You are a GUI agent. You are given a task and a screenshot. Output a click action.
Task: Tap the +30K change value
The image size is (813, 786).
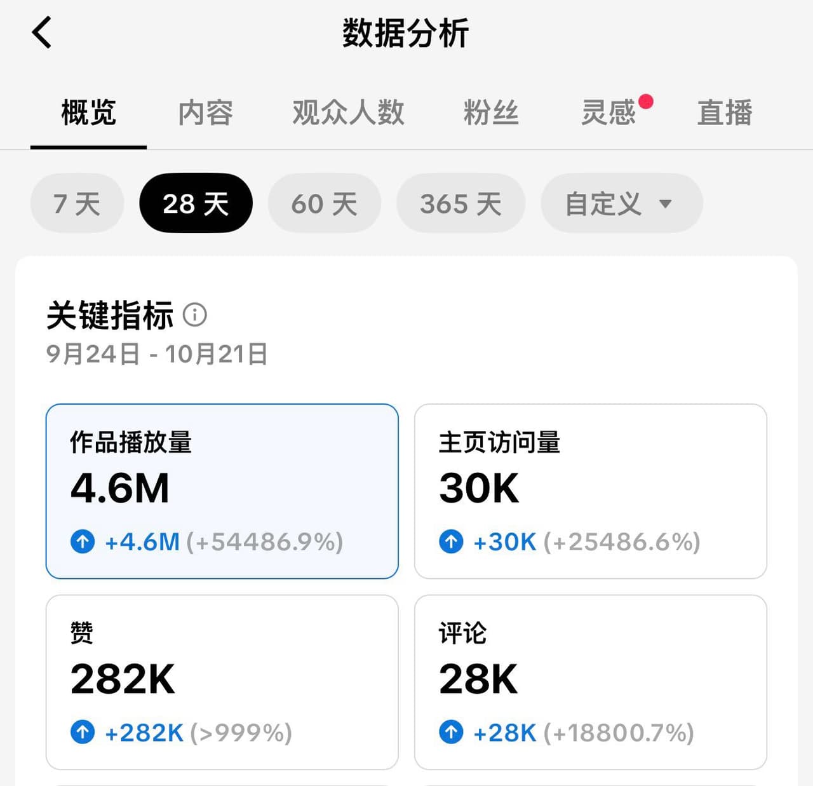pyautogui.click(x=505, y=542)
